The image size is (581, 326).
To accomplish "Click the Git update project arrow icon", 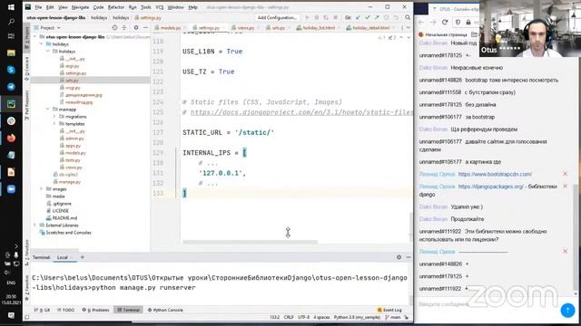I will point(358,17).
